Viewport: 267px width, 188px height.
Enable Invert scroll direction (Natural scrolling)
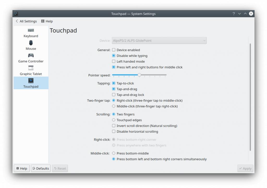tap(114, 126)
